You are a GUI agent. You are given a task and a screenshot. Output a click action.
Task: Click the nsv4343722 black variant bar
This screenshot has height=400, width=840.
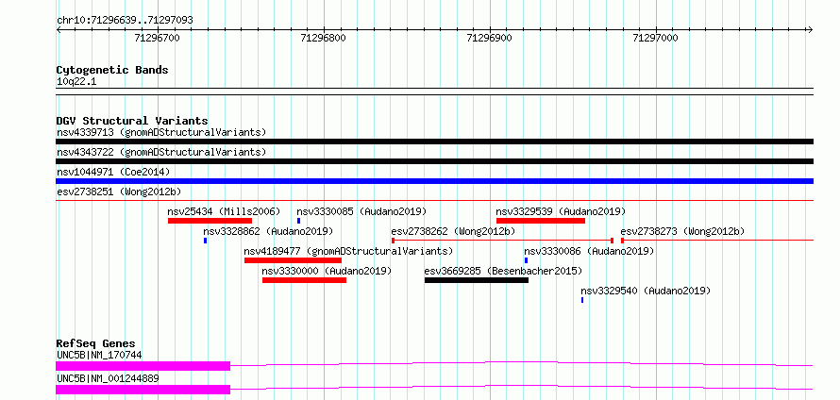(x=434, y=161)
